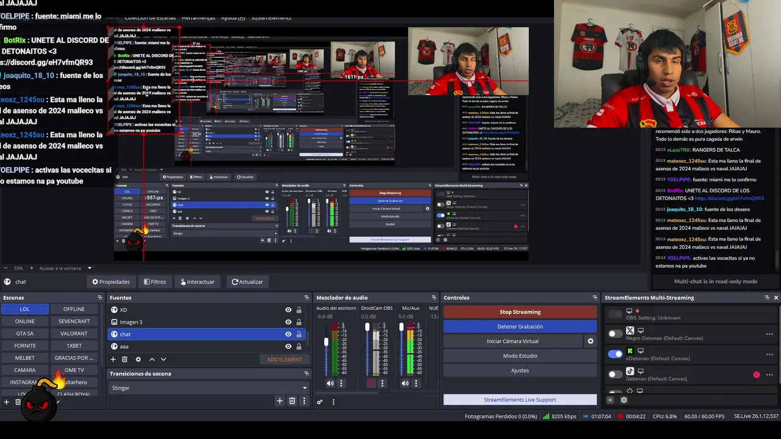Enable Detonao TikTok stream toggle

pos(615,374)
